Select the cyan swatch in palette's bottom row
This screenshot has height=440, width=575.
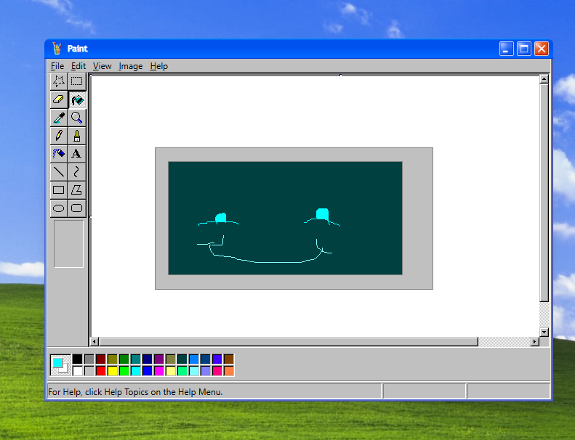[x=136, y=371]
